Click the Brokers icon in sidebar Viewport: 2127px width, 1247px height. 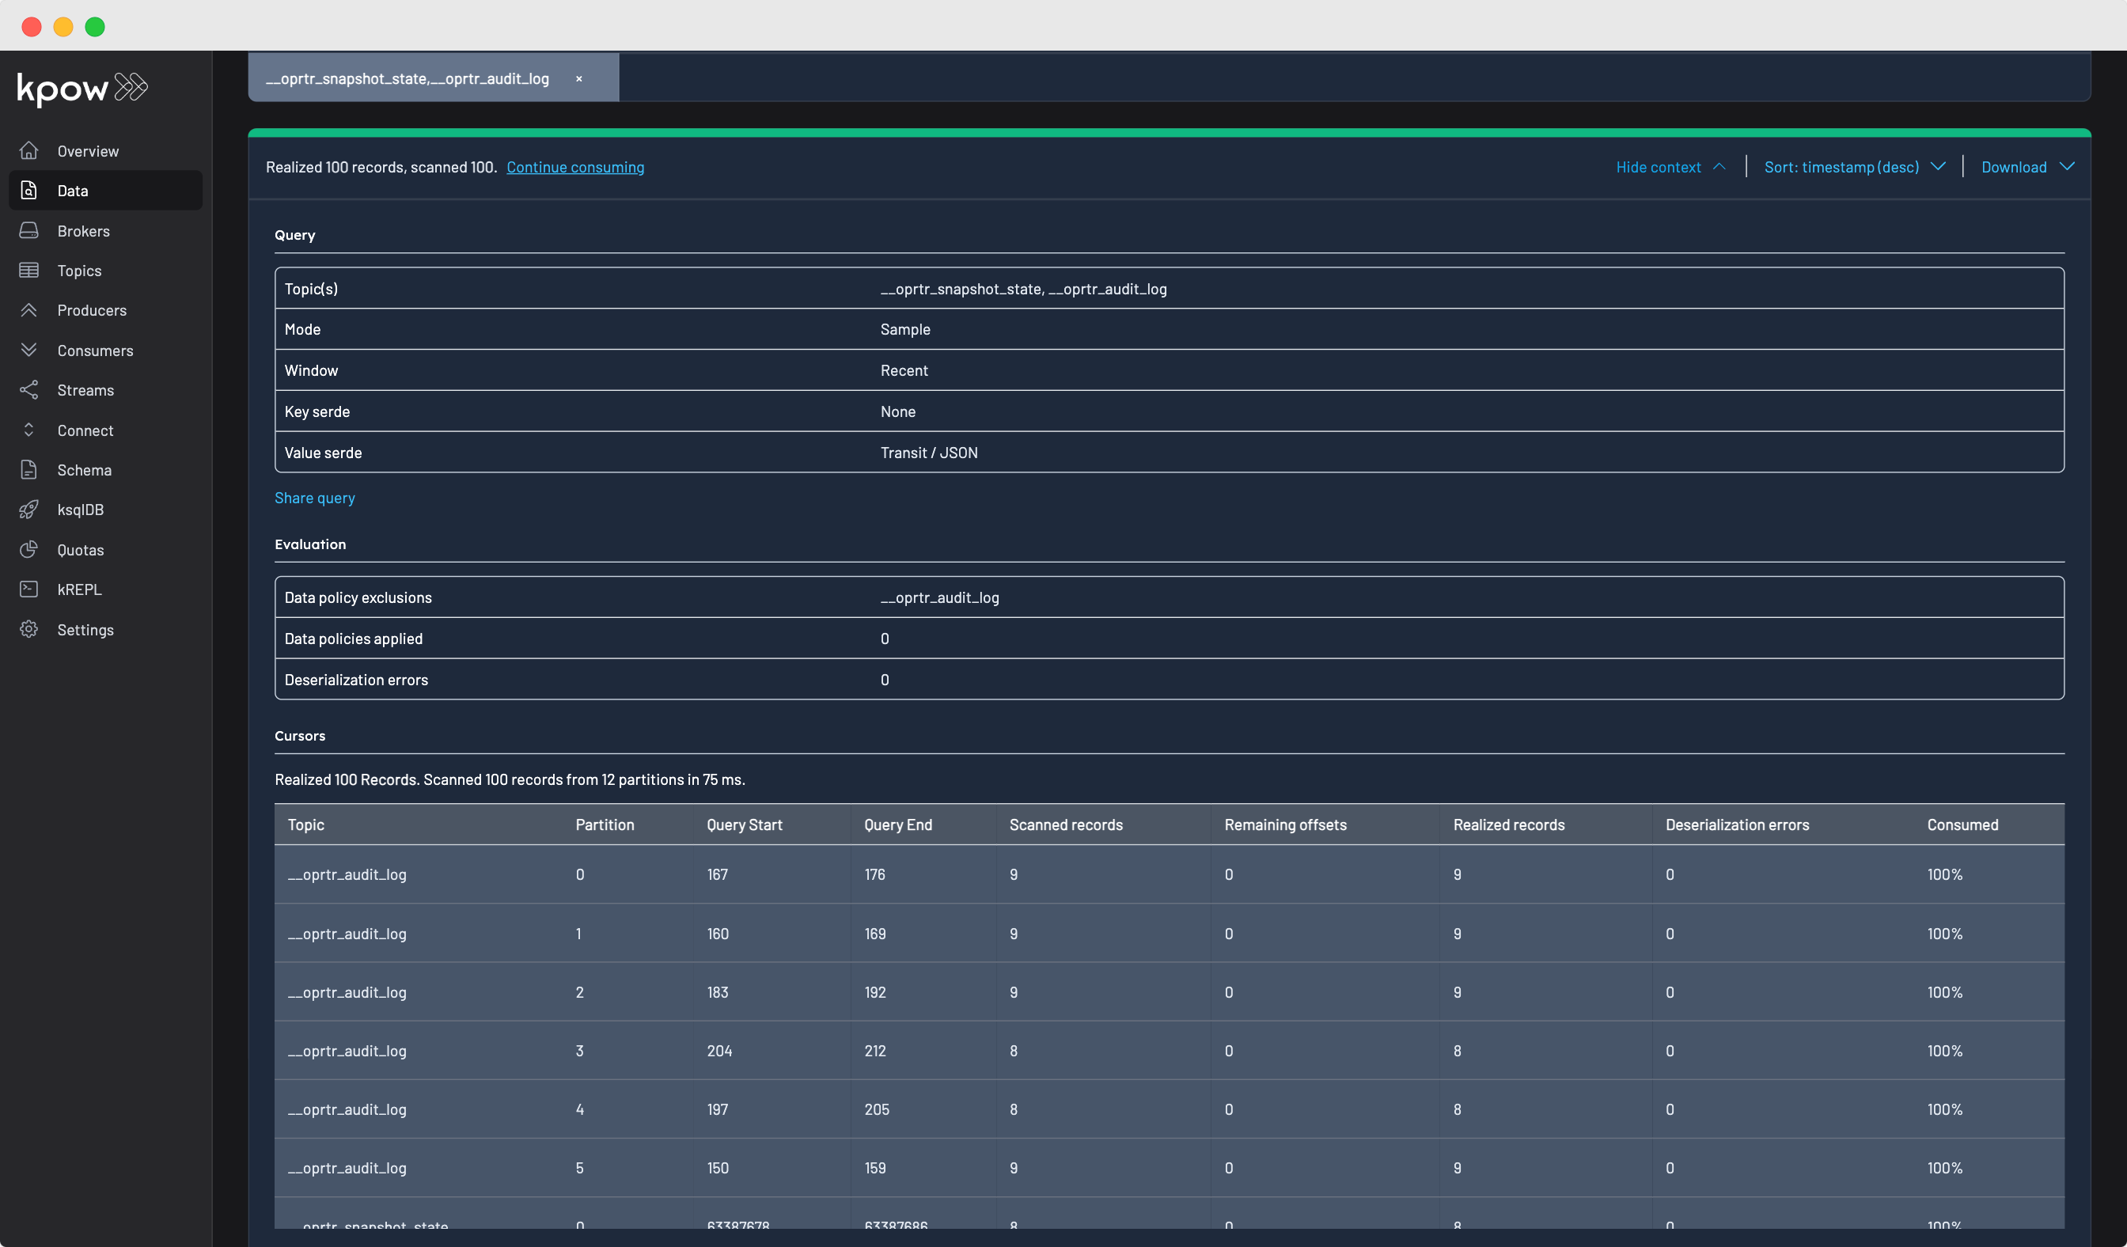click(28, 230)
